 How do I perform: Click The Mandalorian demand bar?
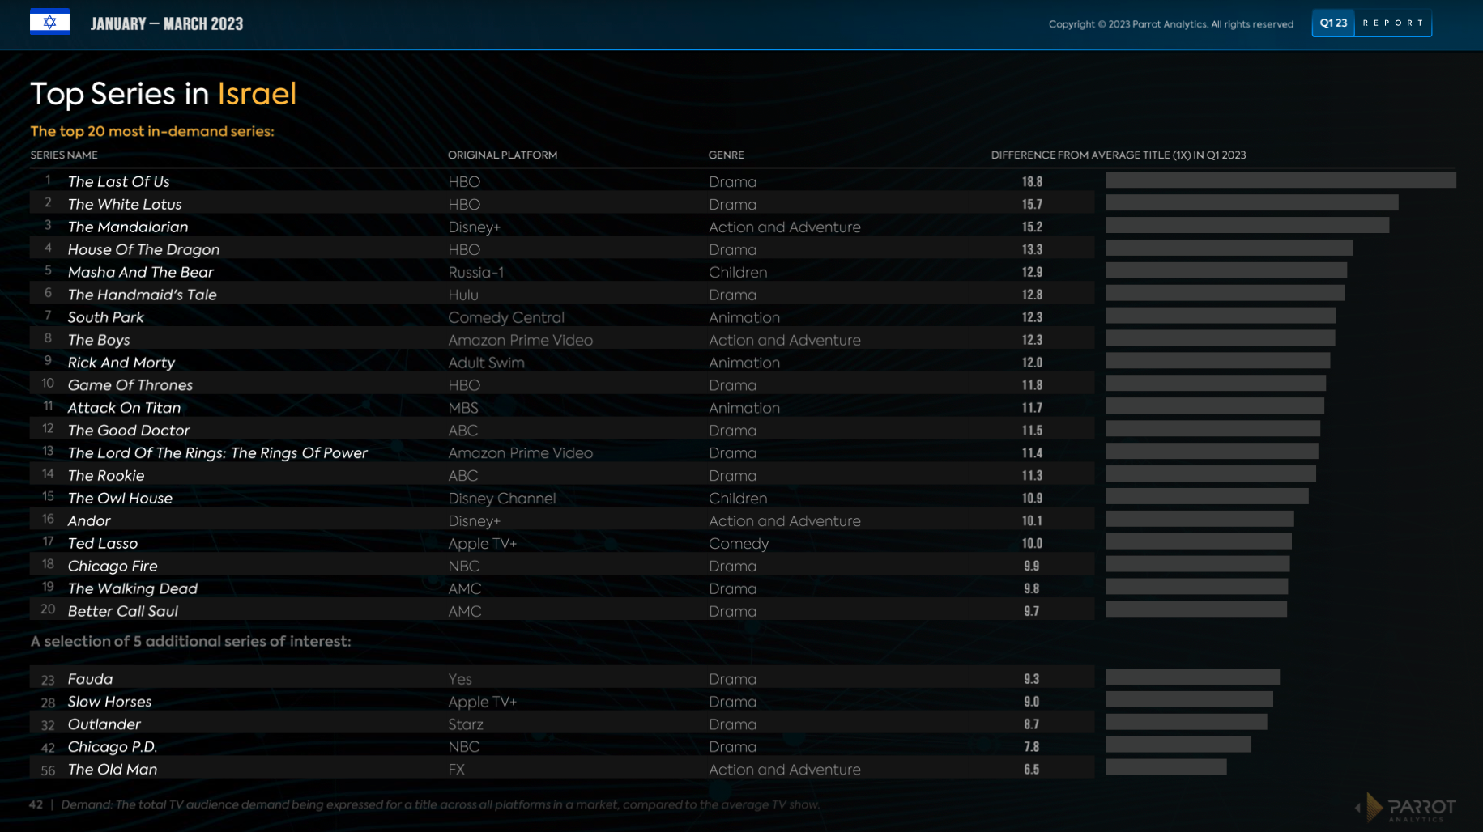pos(1247,225)
